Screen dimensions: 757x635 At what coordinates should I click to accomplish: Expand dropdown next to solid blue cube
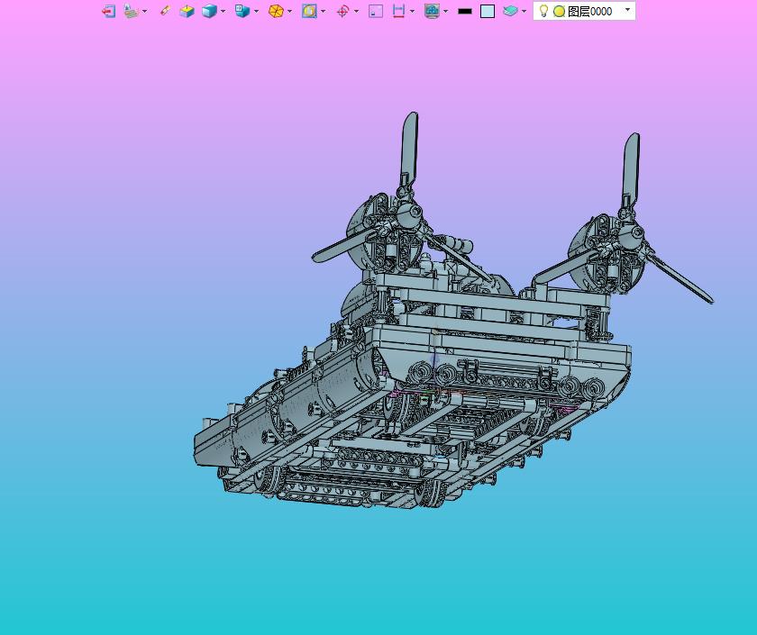(x=223, y=11)
